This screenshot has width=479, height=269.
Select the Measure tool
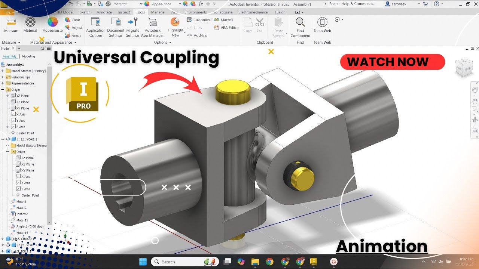pyautogui.click(x=11, y=25)
